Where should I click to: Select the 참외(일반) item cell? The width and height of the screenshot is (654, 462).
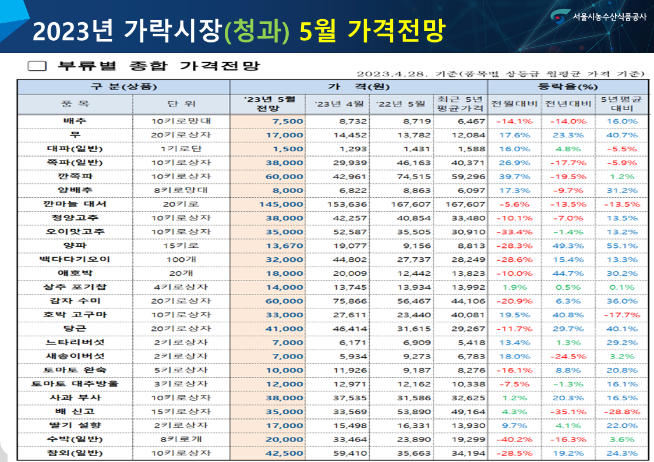(x=75, y=453)
